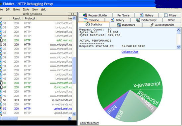Viewport: 182px width, 126px height.
Task: Open the Rules menu
Action: (x=17, y=10)
